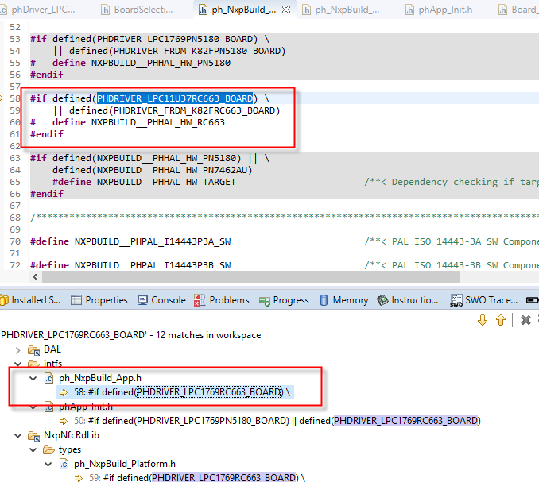539x482 pixels.
Task: Click the Memory tab icon
Action: (324, 300)
